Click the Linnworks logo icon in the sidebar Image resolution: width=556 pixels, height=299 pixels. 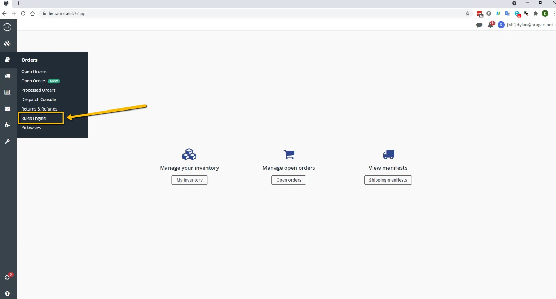[x=7, y=27]
